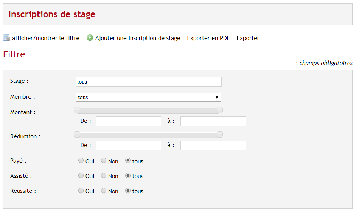Select Non for Réussite
This screenshot has width=359, height=217.
click(x=104, y=191)
